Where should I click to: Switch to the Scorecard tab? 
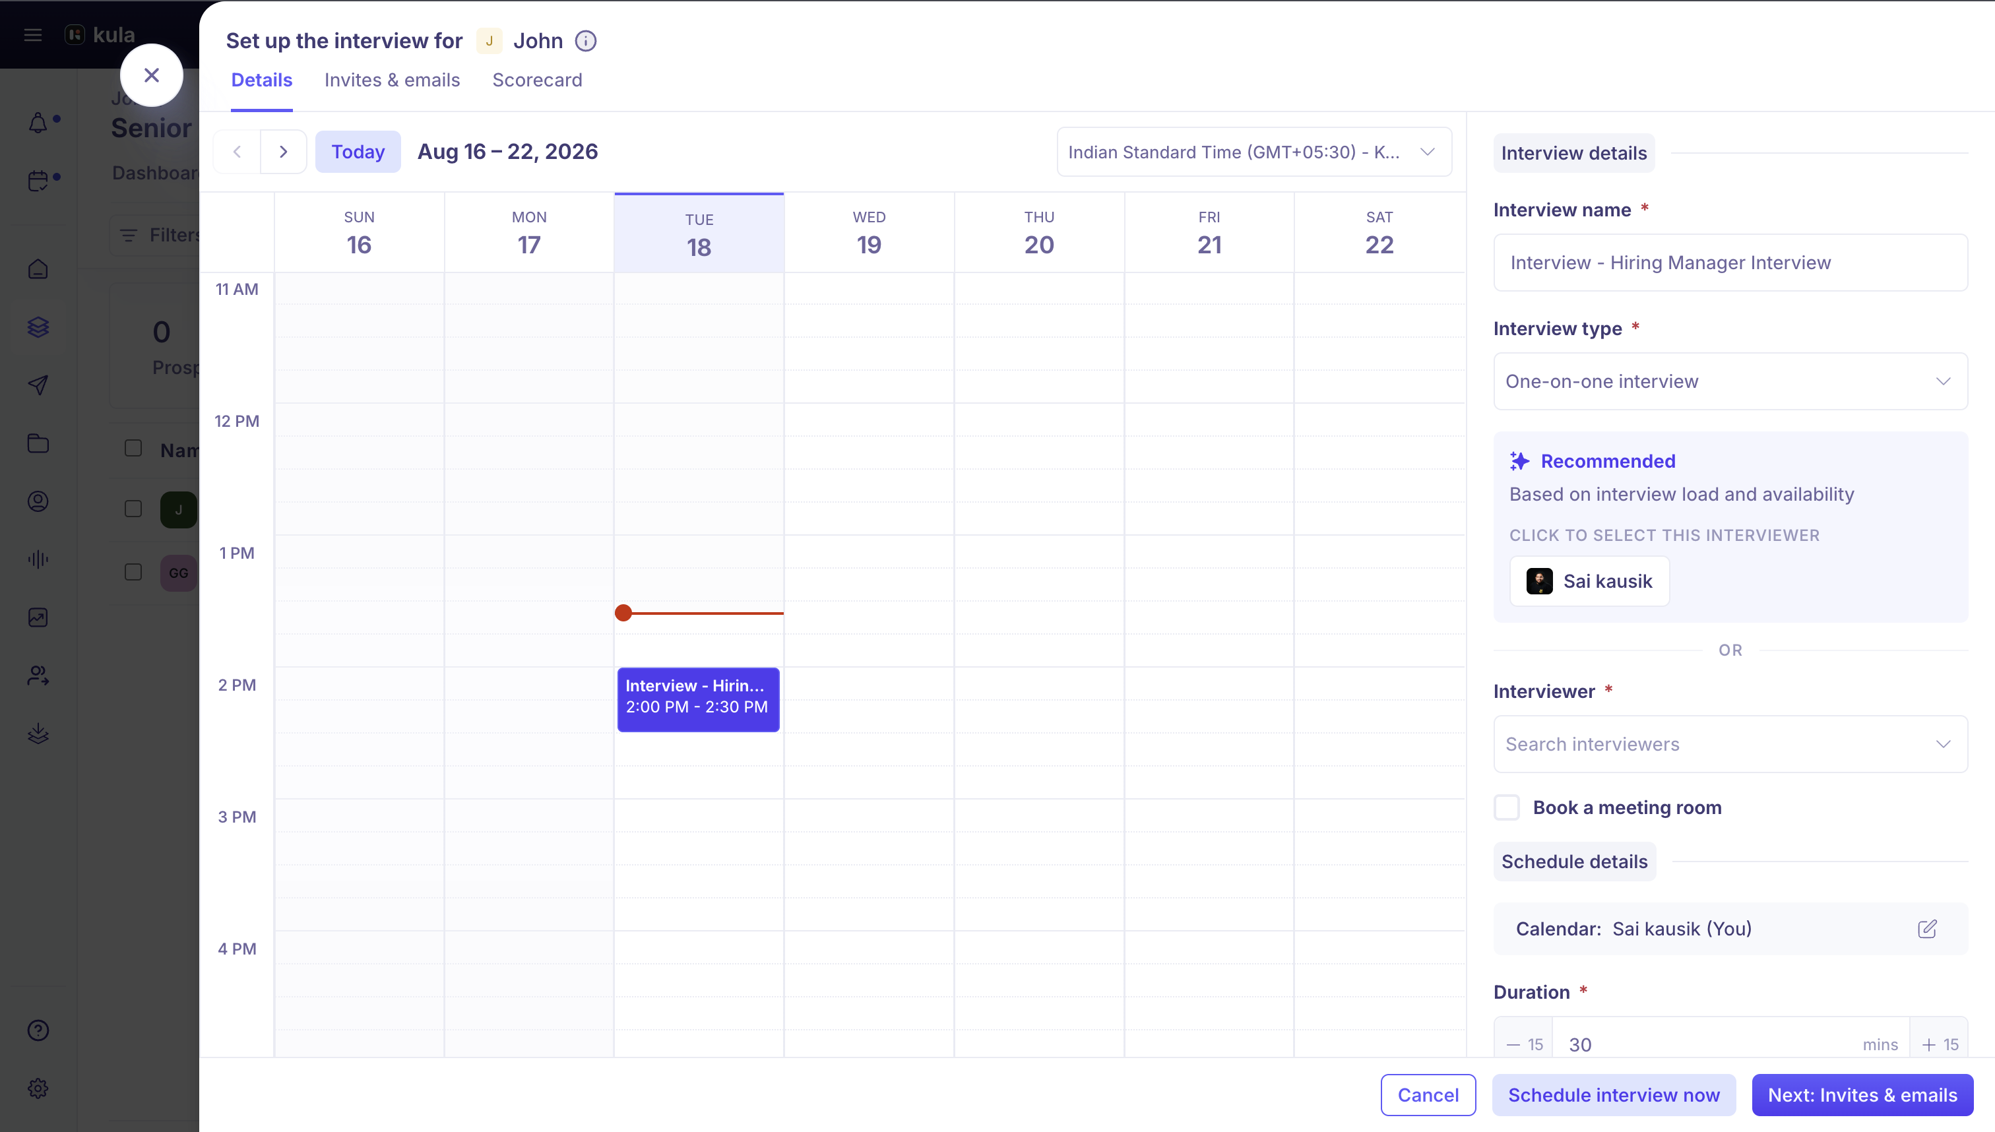(x=537, y=80)
